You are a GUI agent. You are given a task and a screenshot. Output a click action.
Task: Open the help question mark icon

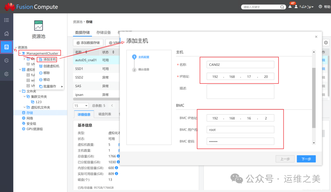[320, 7]
